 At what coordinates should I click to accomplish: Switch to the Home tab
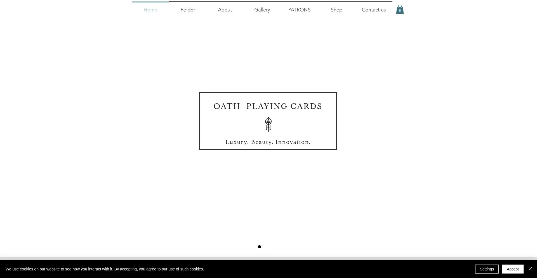click(x=150, y=10)
